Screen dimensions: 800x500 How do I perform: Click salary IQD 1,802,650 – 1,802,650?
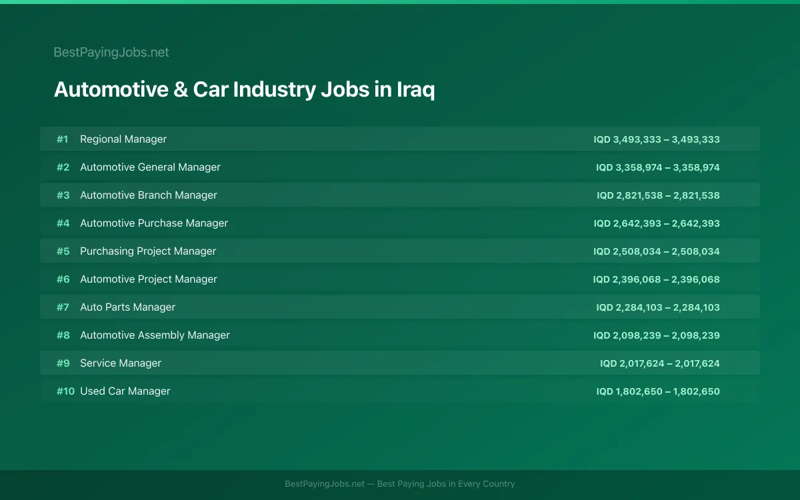658,391
